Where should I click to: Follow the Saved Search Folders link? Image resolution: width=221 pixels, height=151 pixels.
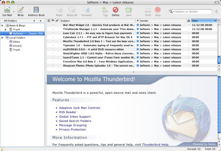[75, 121]
